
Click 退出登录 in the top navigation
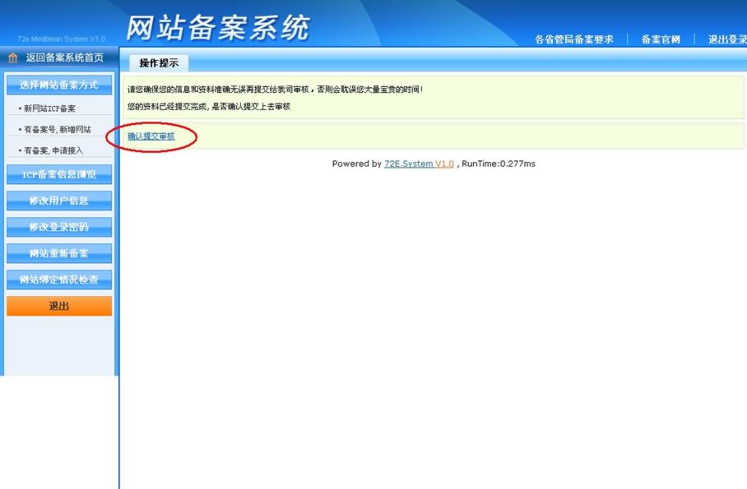[726, 39]
